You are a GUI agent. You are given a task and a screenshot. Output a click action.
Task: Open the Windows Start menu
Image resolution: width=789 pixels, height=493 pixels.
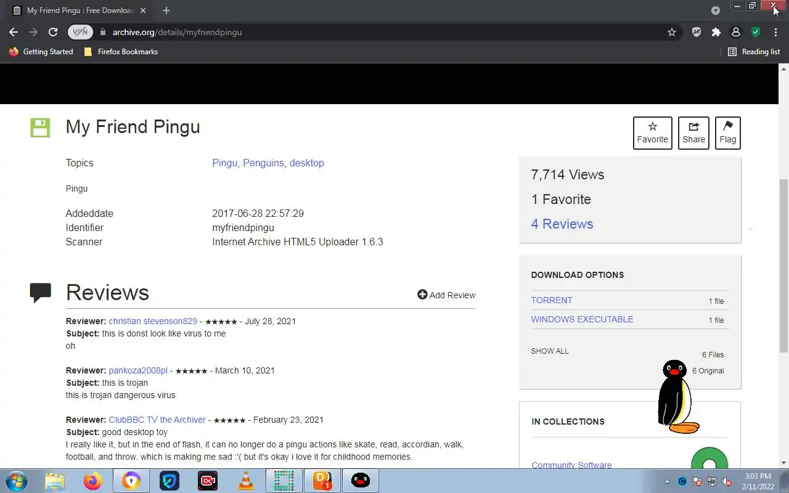pyautogui.click(x=16, y=481)
